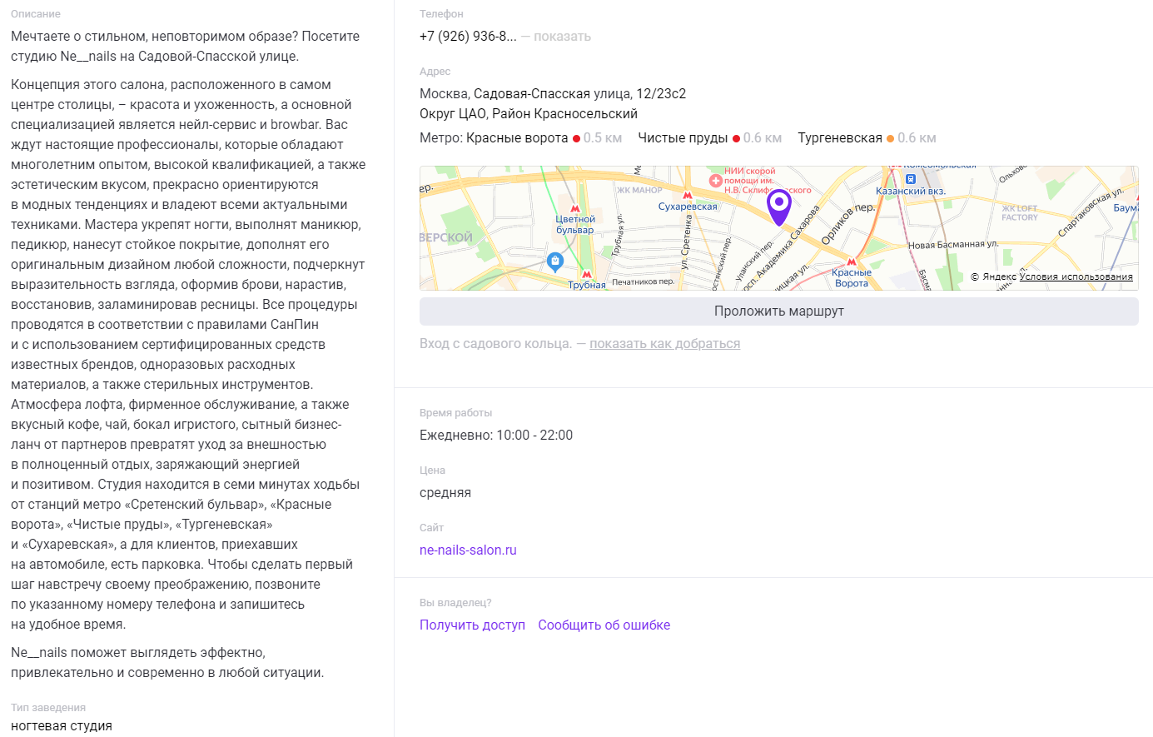Select the Цветной бульвар metro icon on map
Viewport: 1153px width, 737px height.
tap(575, 209)
